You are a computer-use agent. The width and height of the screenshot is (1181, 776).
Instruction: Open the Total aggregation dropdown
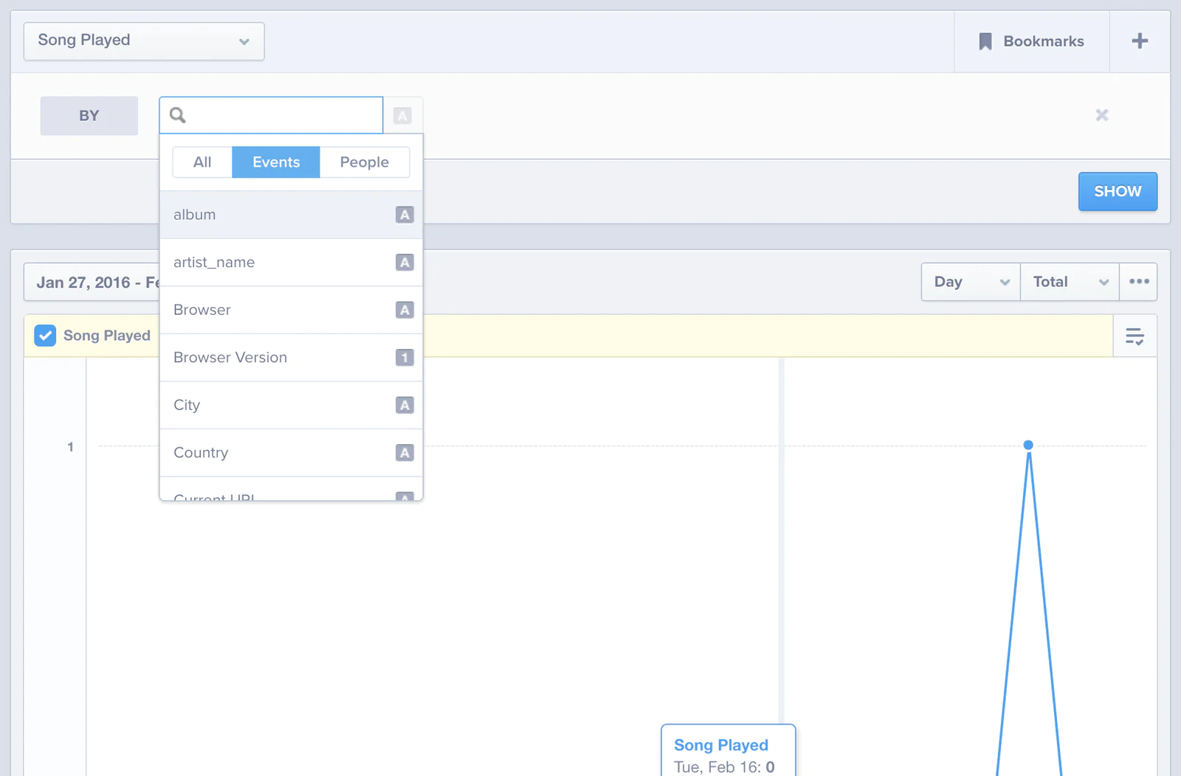pyautogui.click(x=1068, y=282)
